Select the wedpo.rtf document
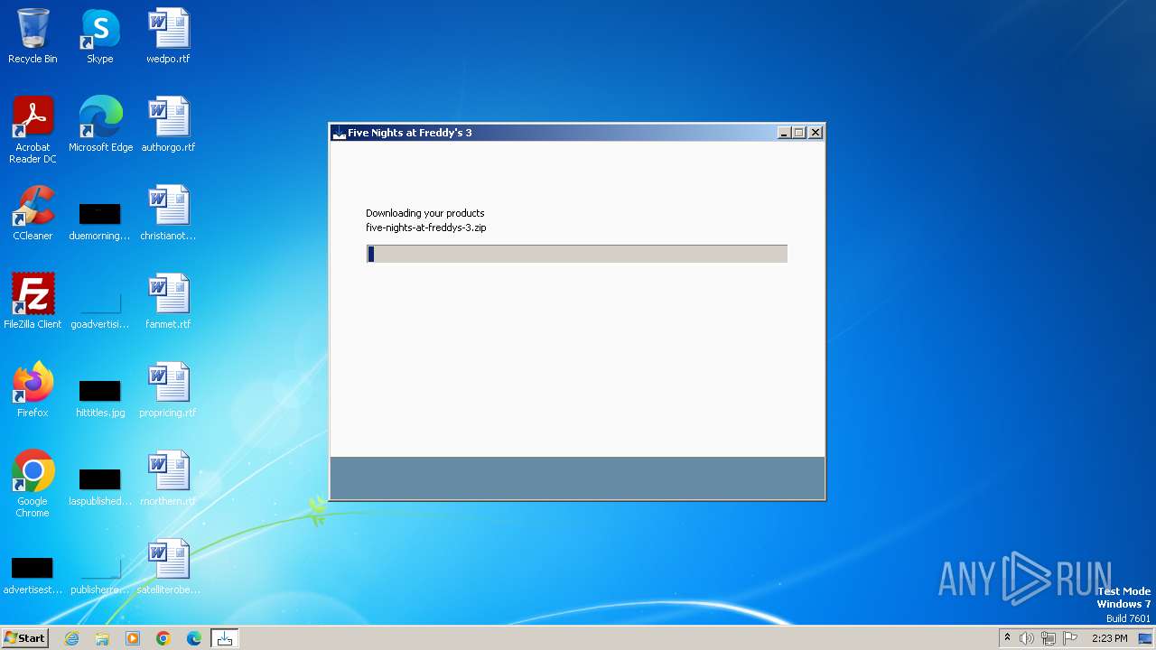Image resolution: width=1156 pixels, height=650 pixels. [168, 37]
